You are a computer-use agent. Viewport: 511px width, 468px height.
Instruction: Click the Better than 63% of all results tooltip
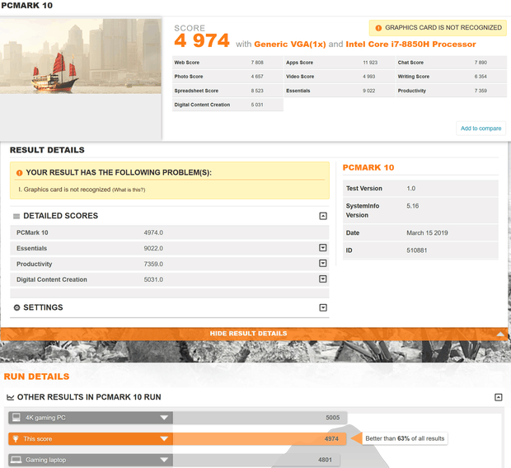[405, 438]
